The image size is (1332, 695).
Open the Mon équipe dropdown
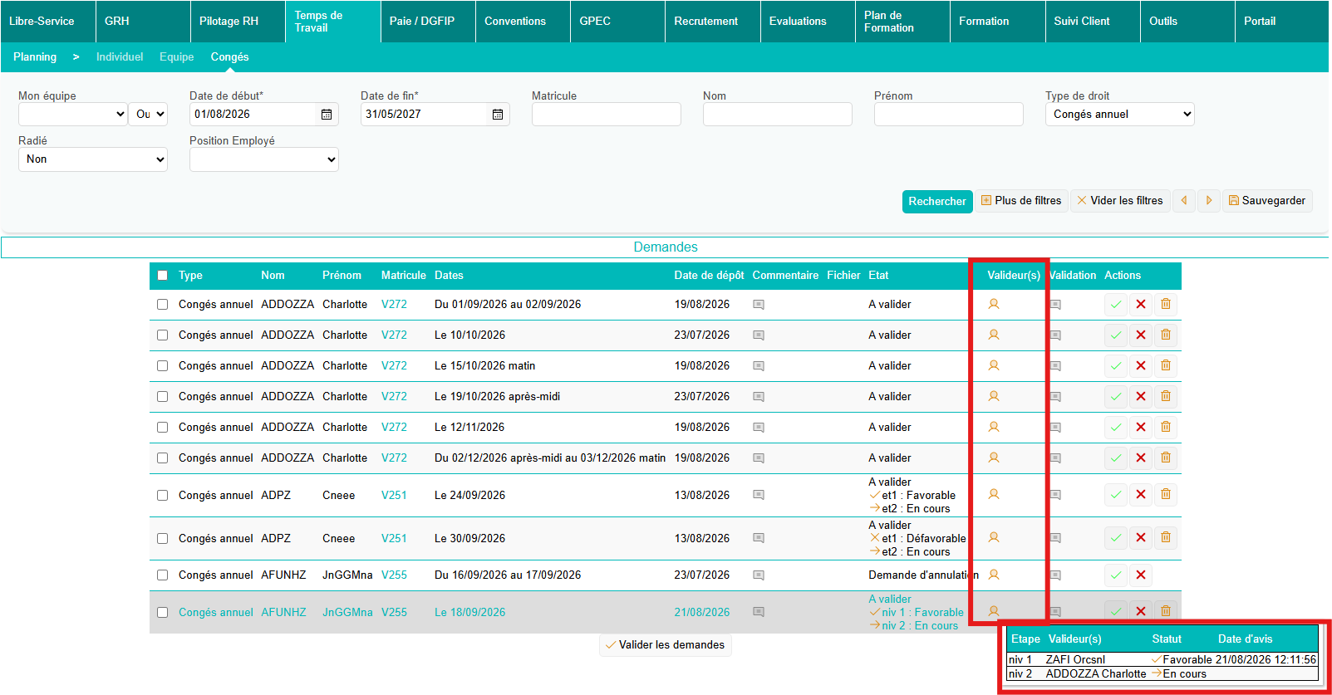(x=73, y=115)
